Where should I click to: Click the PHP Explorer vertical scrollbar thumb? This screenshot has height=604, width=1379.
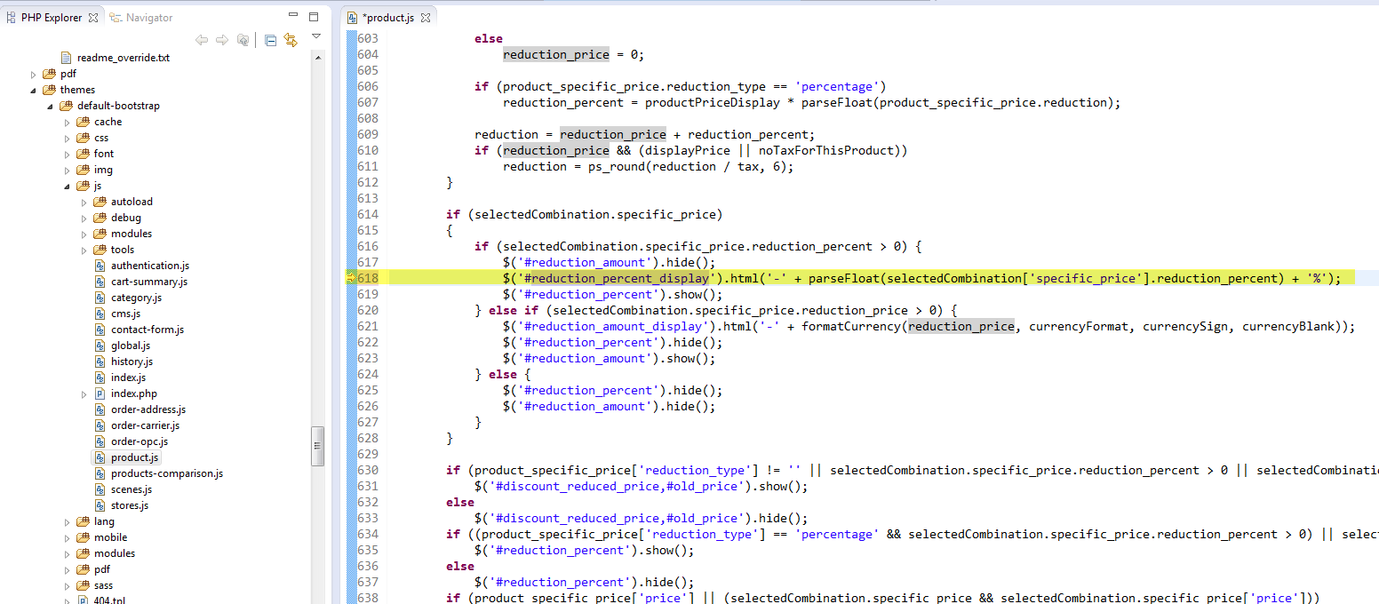[x=317, y=446]
